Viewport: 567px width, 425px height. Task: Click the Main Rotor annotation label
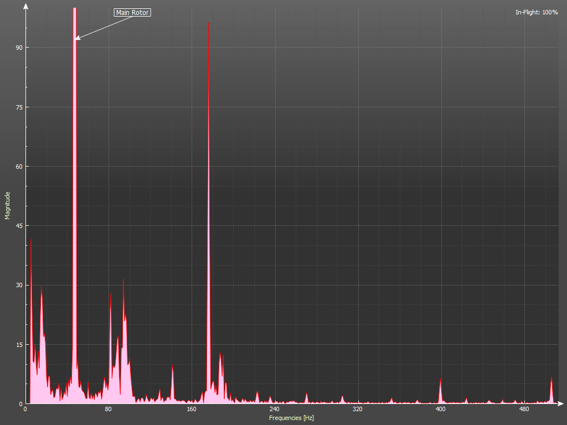[132, 12]
